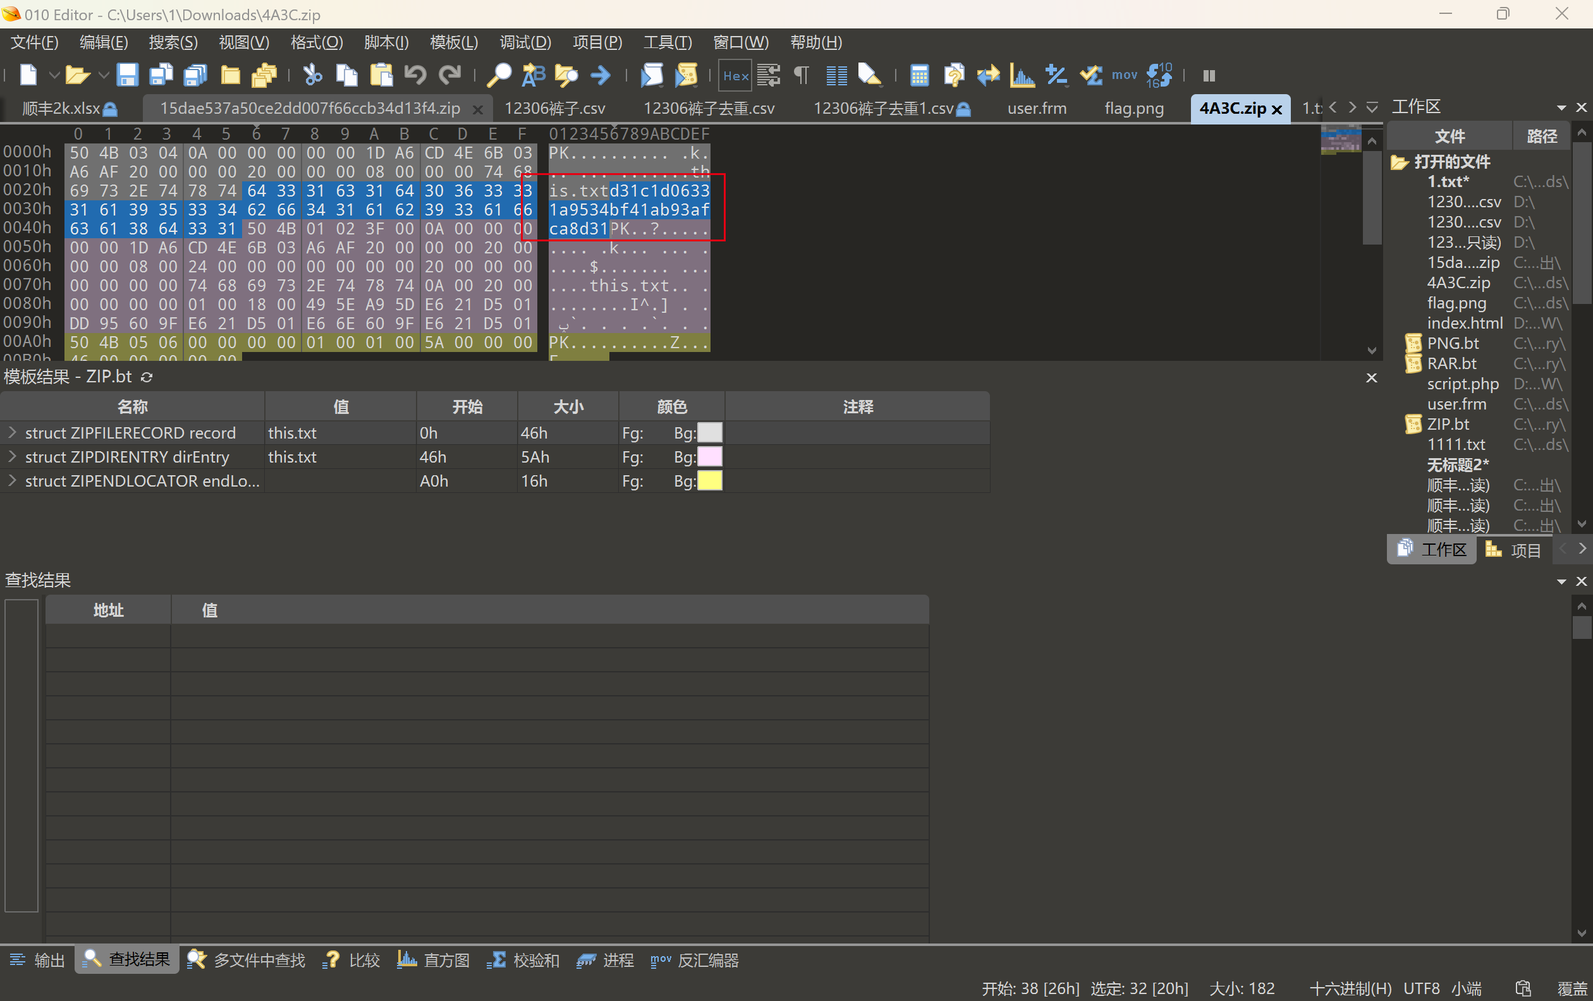The image size is (1593, 1001).
Task: Click the Copy icon
Action: (346, 75)
